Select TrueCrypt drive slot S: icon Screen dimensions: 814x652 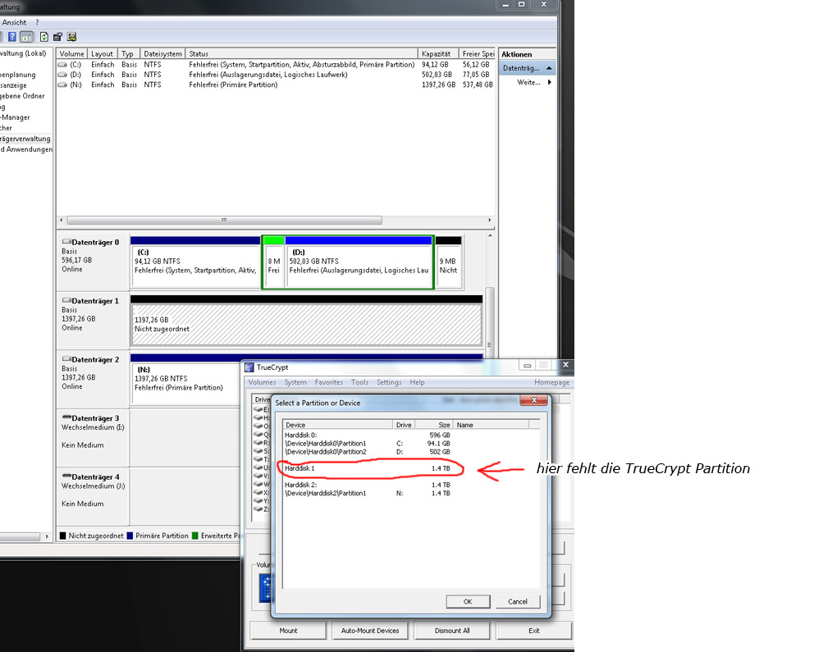(x=258, y=451)
